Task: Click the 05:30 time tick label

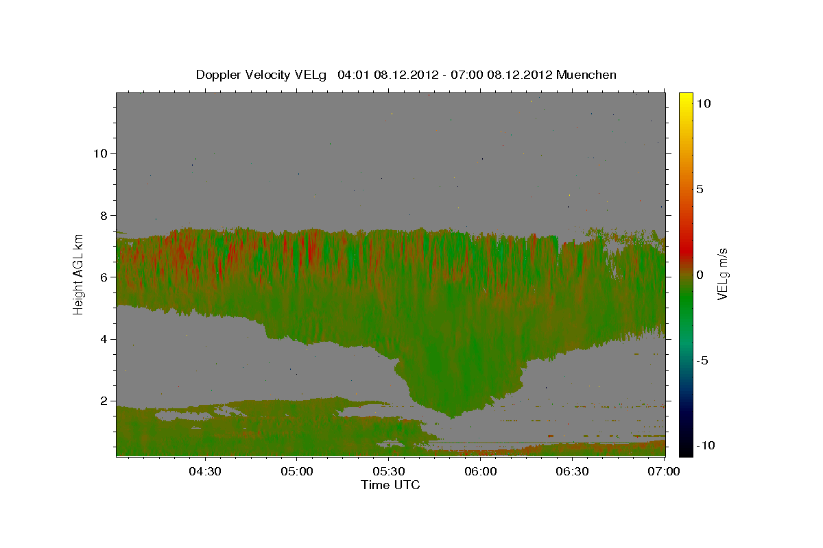Action: pos(388,472)
